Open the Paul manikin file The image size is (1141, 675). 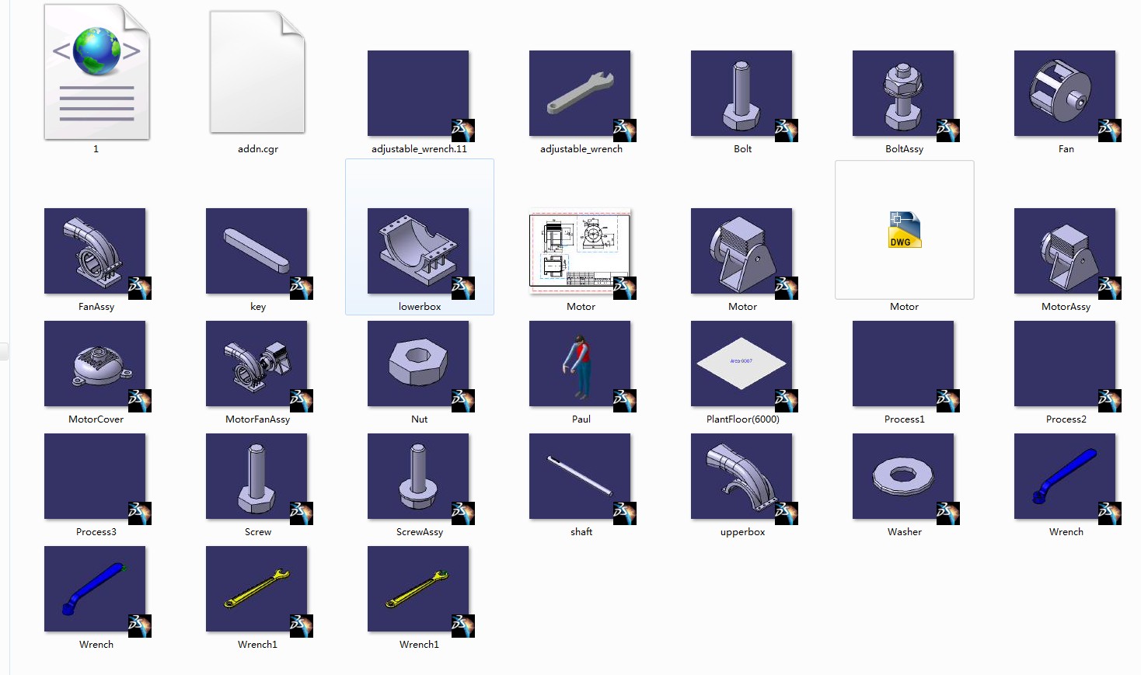point(580,364)
